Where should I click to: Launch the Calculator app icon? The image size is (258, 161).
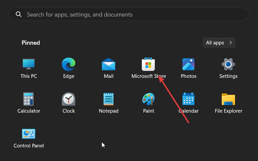[29, 99]
